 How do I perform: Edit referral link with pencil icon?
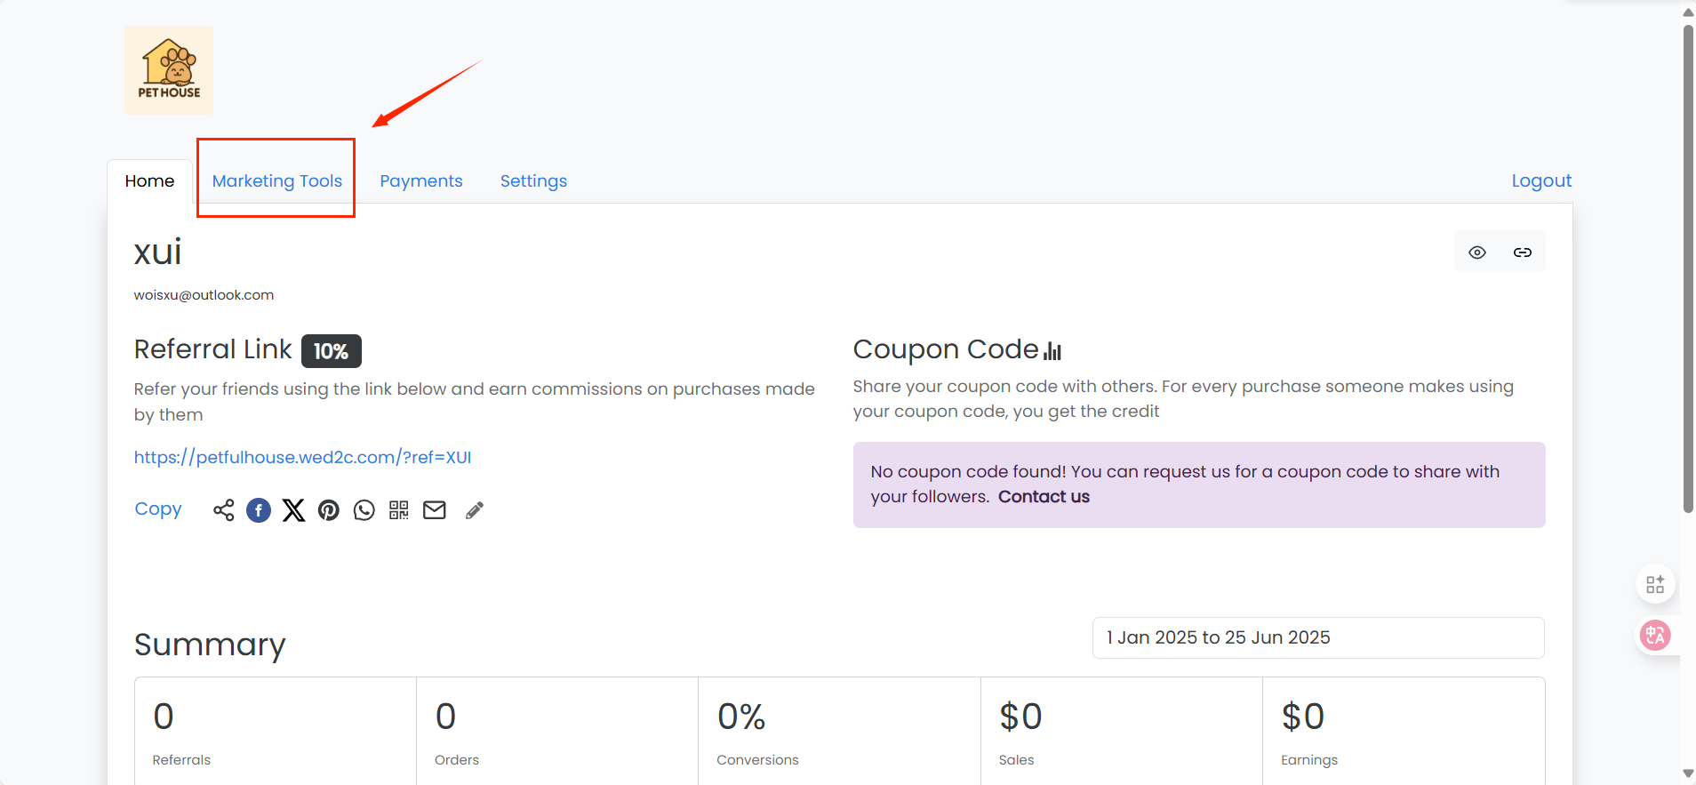(x=475, y=510)
